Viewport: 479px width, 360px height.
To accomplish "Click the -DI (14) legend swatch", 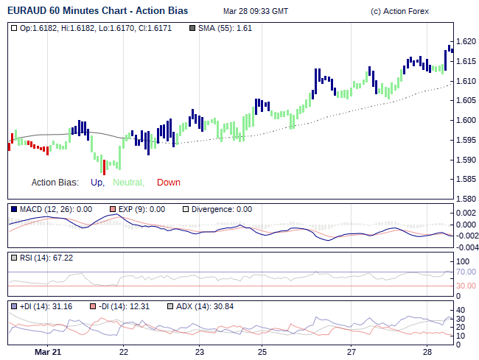I will coord(92,306).
